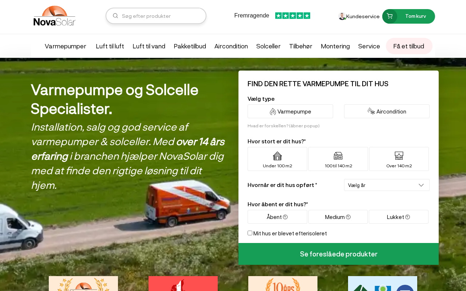Check the Mit hus er blevet efterisoleret box
Viewport: 466px width, 291px height.
[x=250, y=233]
